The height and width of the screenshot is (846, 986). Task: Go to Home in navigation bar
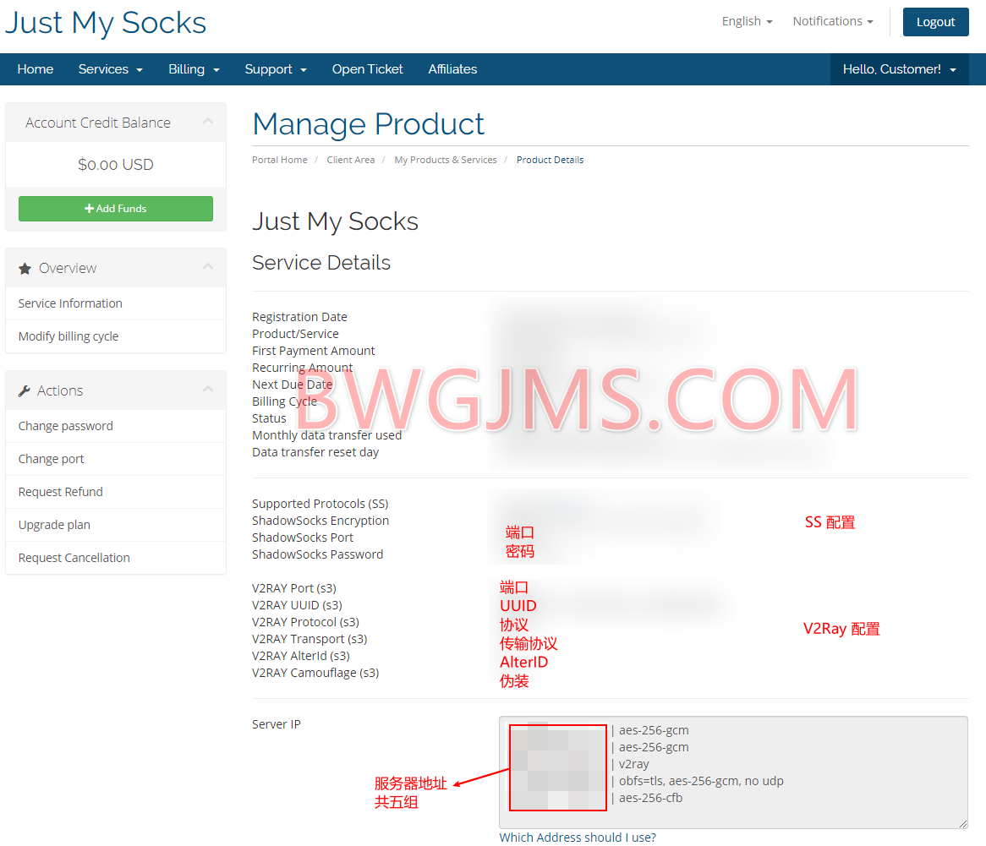[x=36, y=69]
